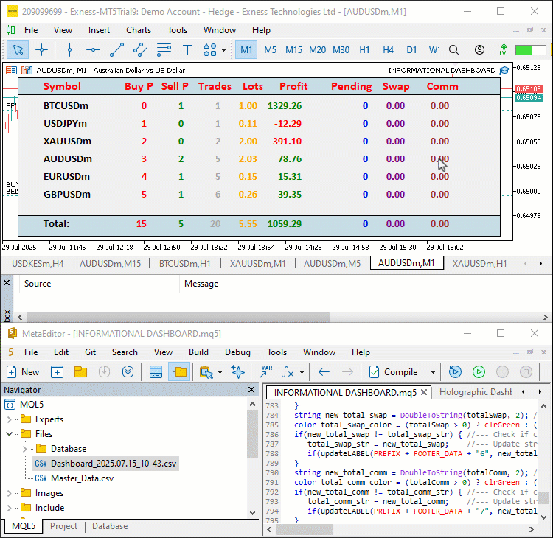Click the green connection status bar
The width and height of the screenshot is (553, 538).
pyautogui.click(x=531, y=49)
